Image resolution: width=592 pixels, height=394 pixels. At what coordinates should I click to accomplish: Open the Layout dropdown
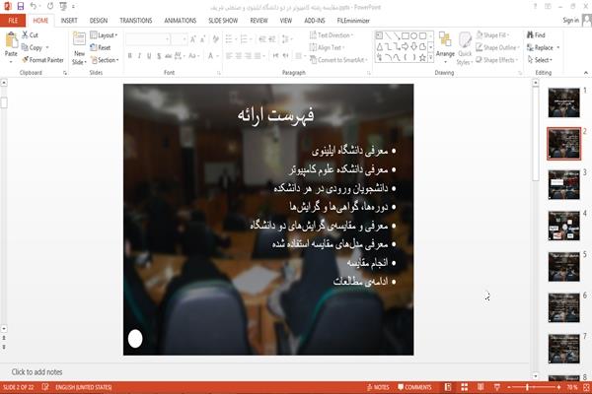(104, 35)
